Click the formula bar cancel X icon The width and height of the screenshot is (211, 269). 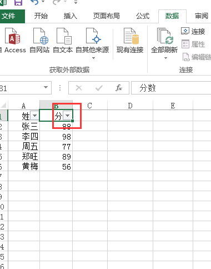click(79, 88)
